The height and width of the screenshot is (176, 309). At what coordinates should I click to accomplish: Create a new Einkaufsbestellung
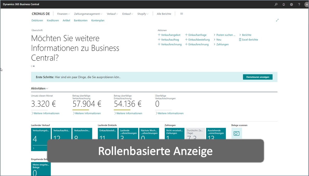click(x=198, y=39)
